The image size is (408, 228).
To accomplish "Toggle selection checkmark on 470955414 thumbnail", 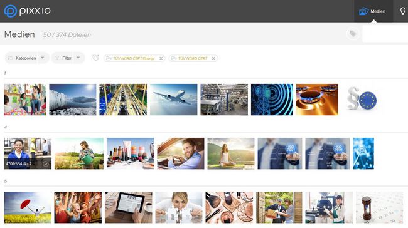I will click(x=46, y=164).
